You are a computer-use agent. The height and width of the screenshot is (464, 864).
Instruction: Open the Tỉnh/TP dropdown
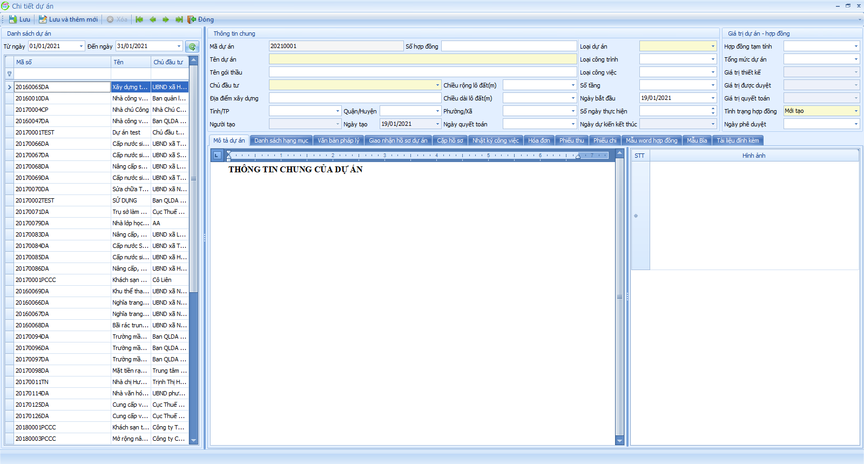coord(337,111)
